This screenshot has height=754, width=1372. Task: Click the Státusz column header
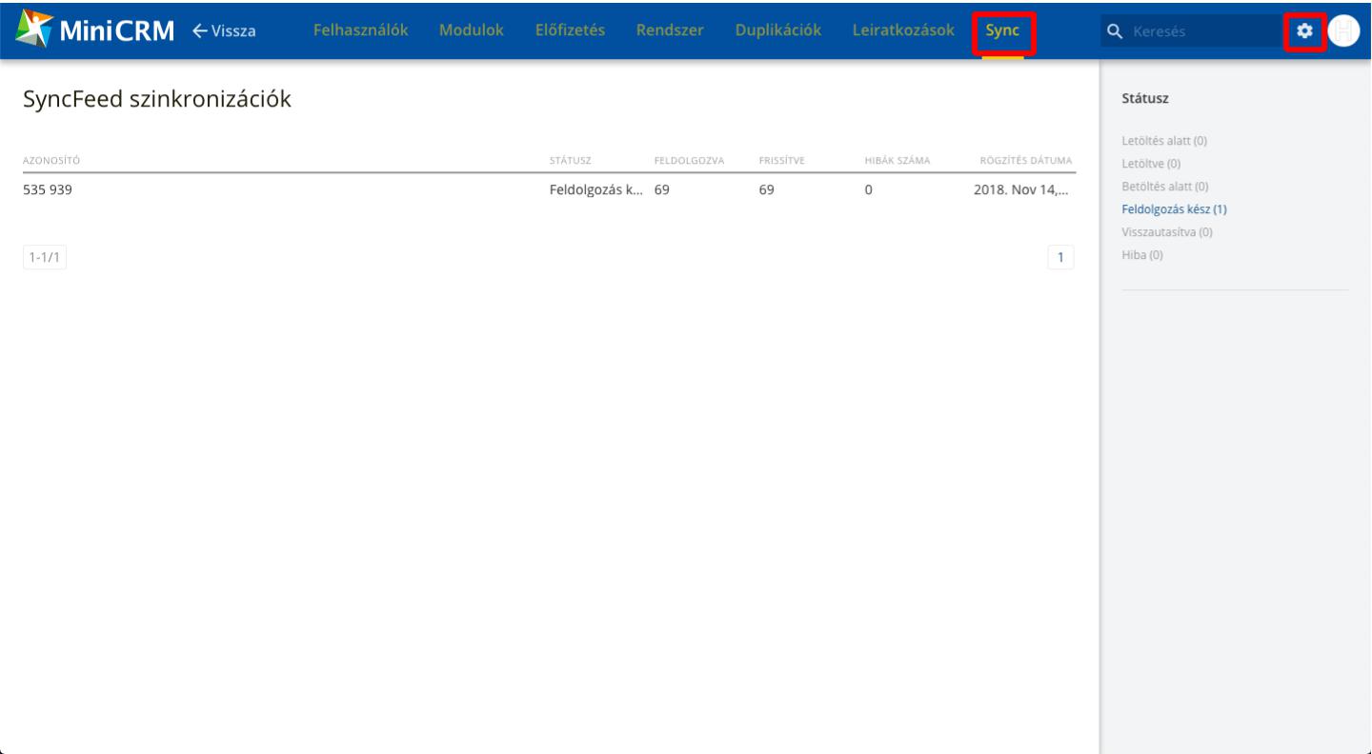point(571,160)
